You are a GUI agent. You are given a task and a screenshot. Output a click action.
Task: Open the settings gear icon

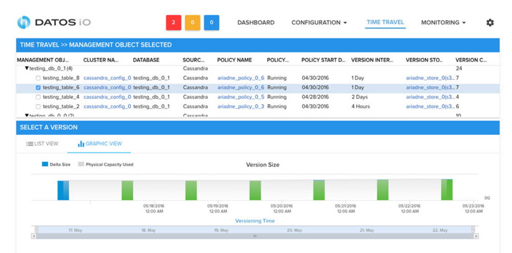[x=490, y=22]
